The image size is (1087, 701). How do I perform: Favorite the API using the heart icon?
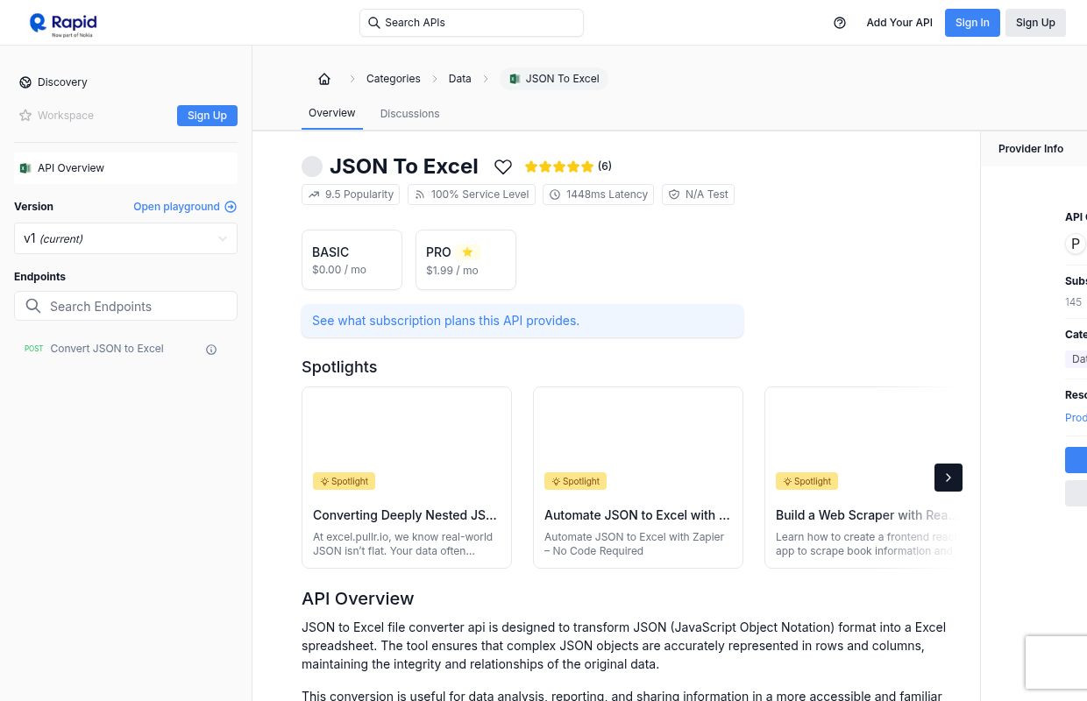502,166
